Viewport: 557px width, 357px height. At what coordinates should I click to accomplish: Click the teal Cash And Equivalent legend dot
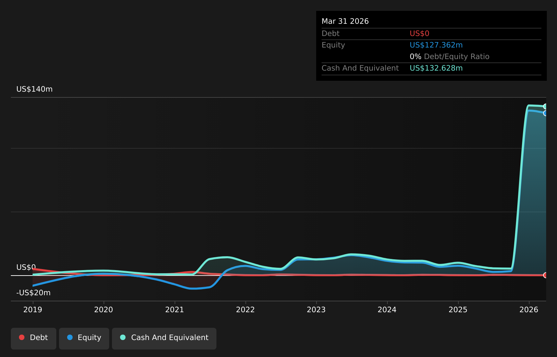pos(123,337)
